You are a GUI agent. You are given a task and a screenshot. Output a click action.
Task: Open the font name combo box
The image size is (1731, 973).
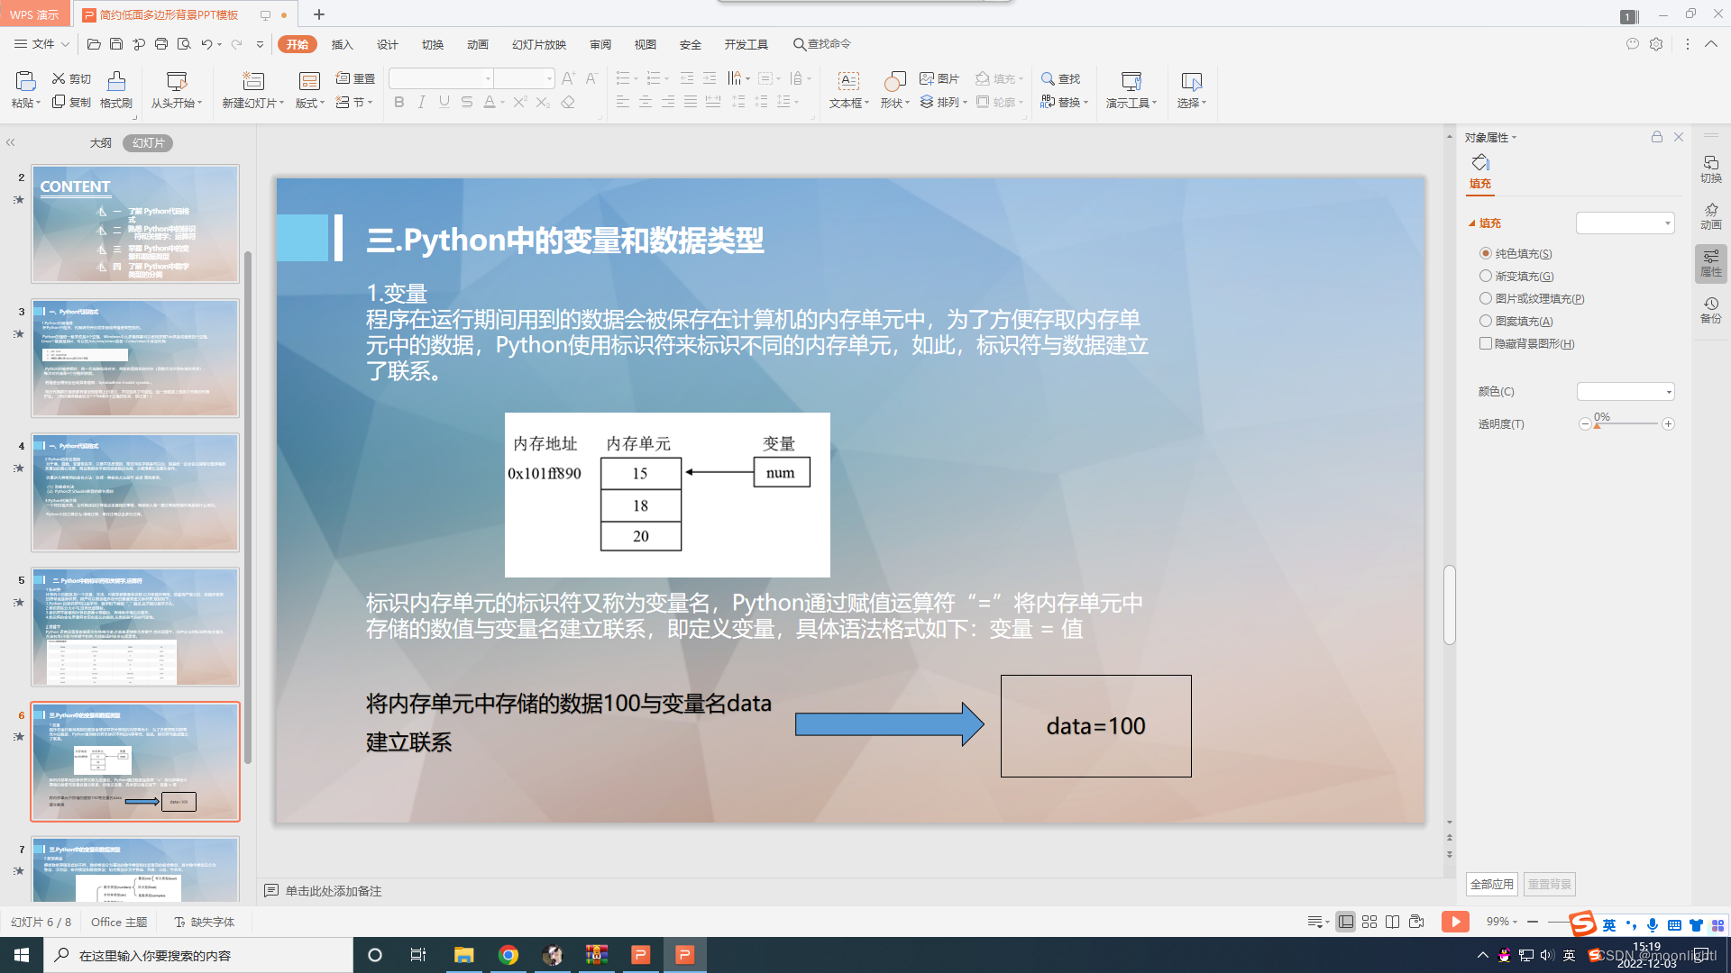click(441, 79)
